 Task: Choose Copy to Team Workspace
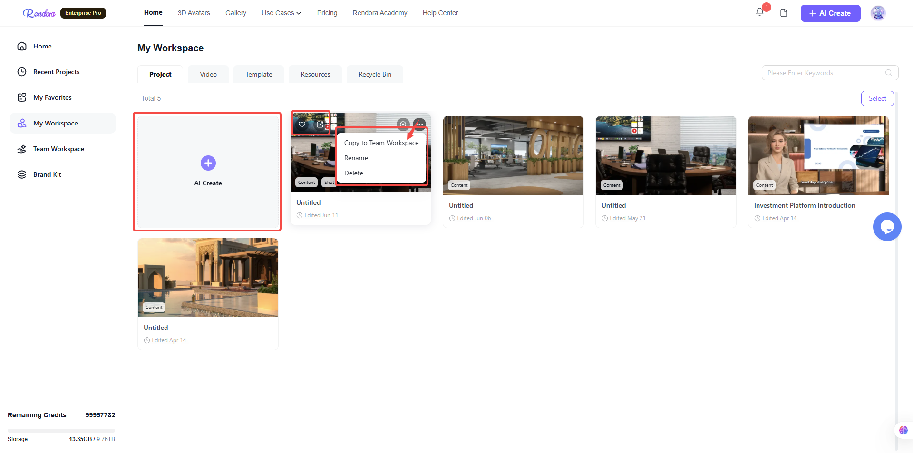(381, 143)
